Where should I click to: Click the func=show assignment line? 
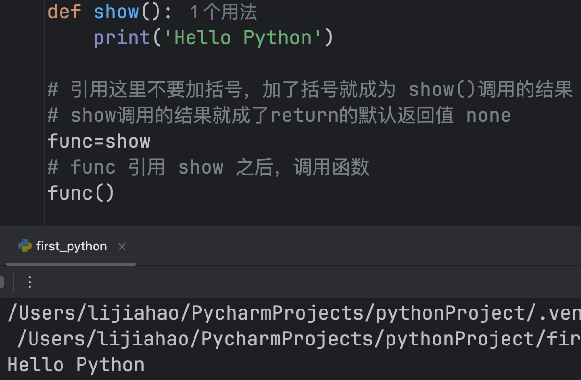coord(99,141)
